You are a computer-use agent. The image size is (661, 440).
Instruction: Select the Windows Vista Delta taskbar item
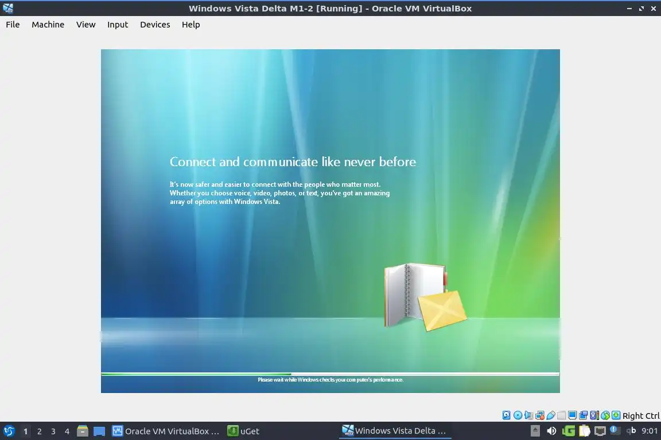[395, 431]
